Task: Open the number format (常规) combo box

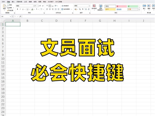Action: 82,6
